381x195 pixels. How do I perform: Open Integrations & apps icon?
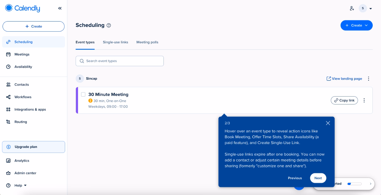[x=8, y=109]
